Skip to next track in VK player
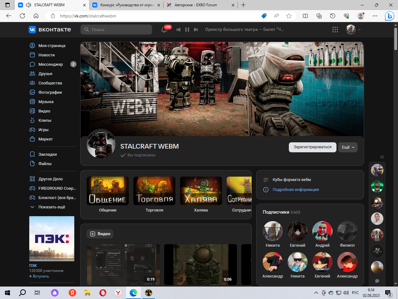The image size is (398, 299). click(x=196, y=30)
